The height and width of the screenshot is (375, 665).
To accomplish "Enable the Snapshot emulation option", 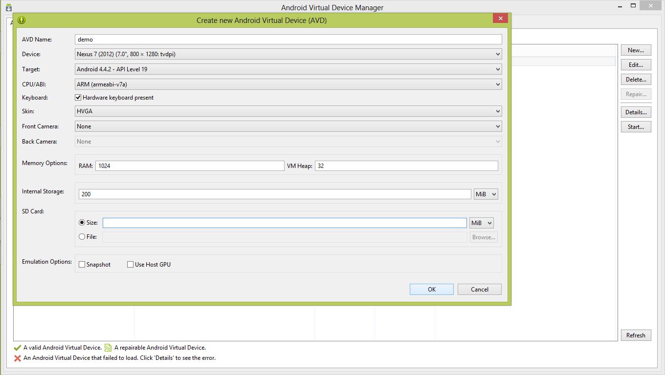I will pos(82,265).
